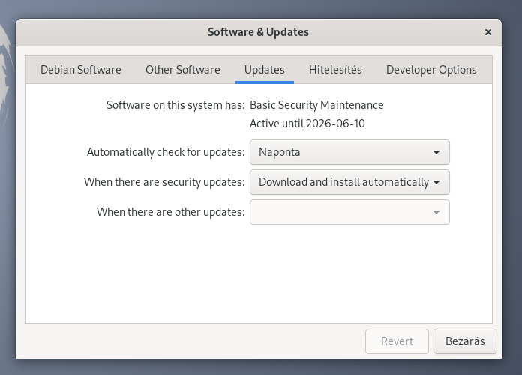Screen dimensions: 522x375
Task: Click the Bezárás button
Action: click(x=465, y=341)
